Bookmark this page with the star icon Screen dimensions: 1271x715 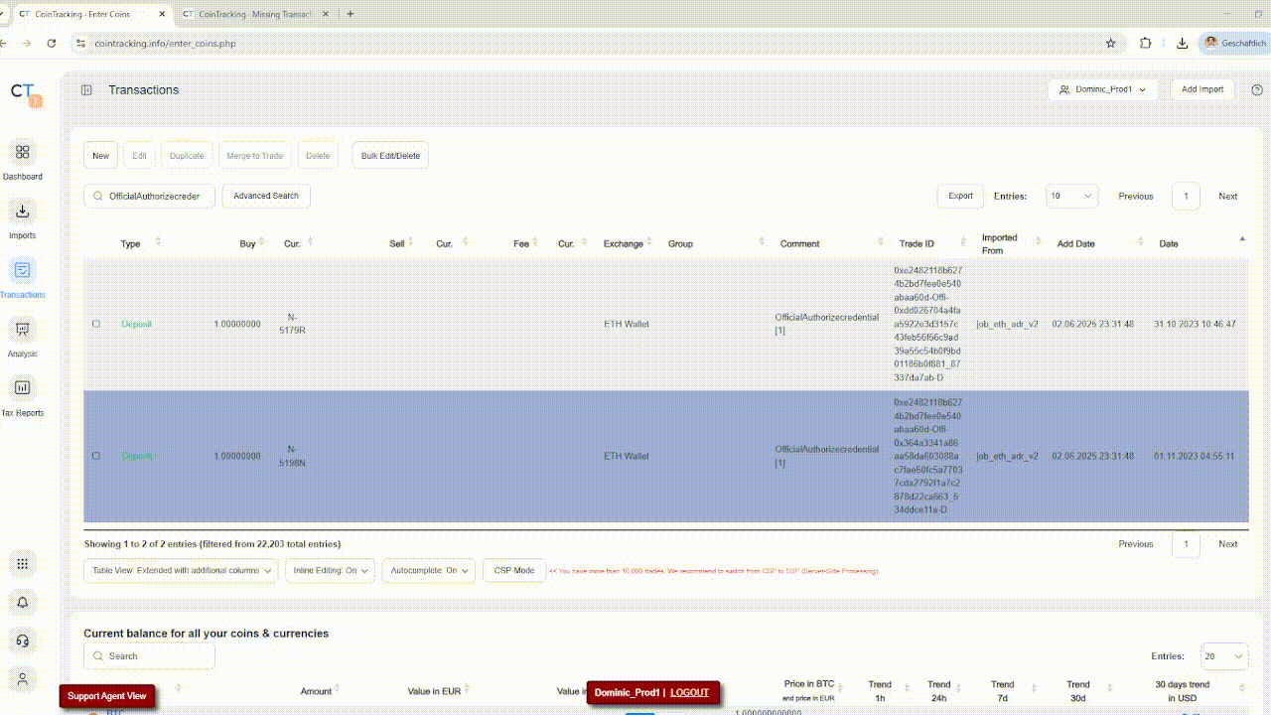pos(1111,44)
